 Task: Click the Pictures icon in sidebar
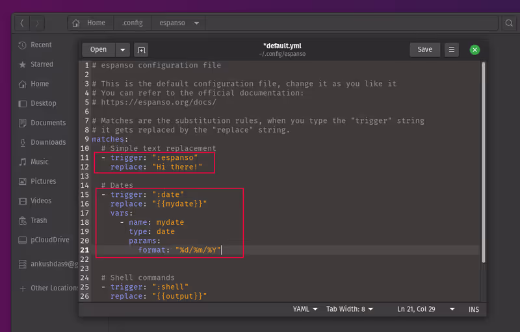coord(22,181)
